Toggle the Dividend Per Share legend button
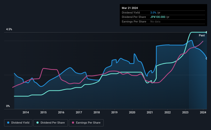 [51, 123]
